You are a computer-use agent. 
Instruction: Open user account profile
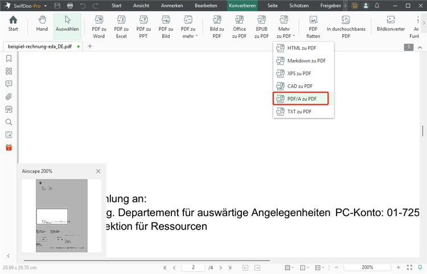(x=366, y=6)
